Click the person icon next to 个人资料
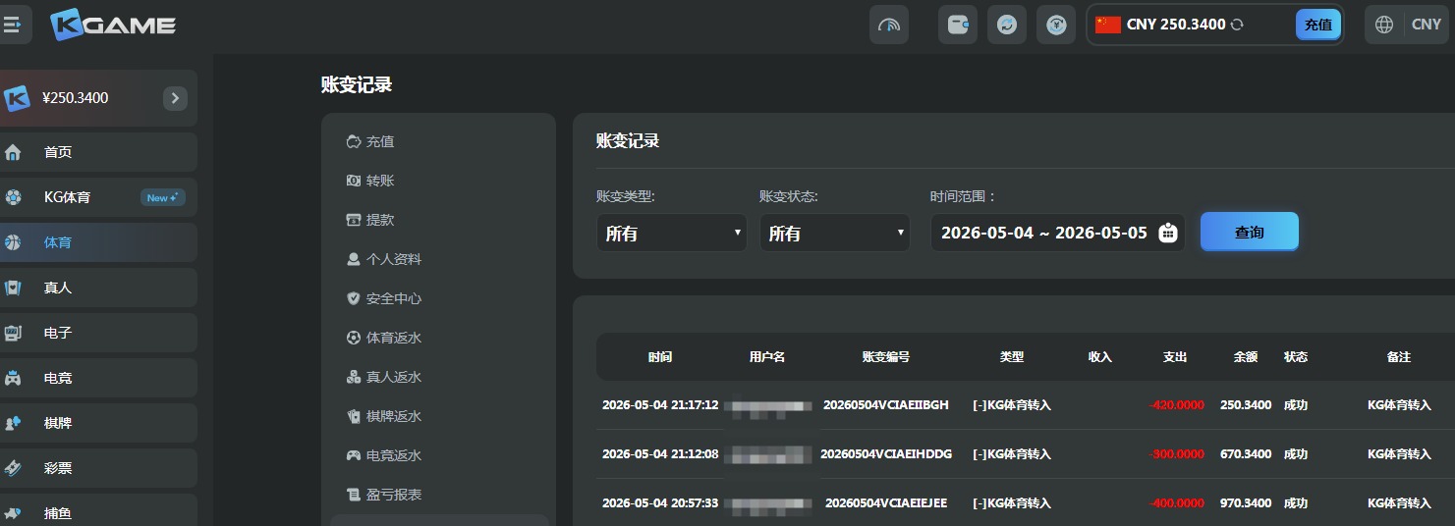The width and height of the screenshot is (1455, 526). pyautogui.click(x=354, y=259)
